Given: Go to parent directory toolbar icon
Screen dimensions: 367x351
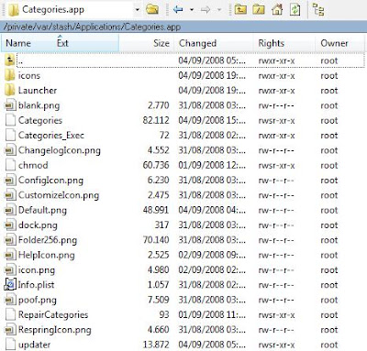Looking at the screenshot, I should click(x=241, y=10).
